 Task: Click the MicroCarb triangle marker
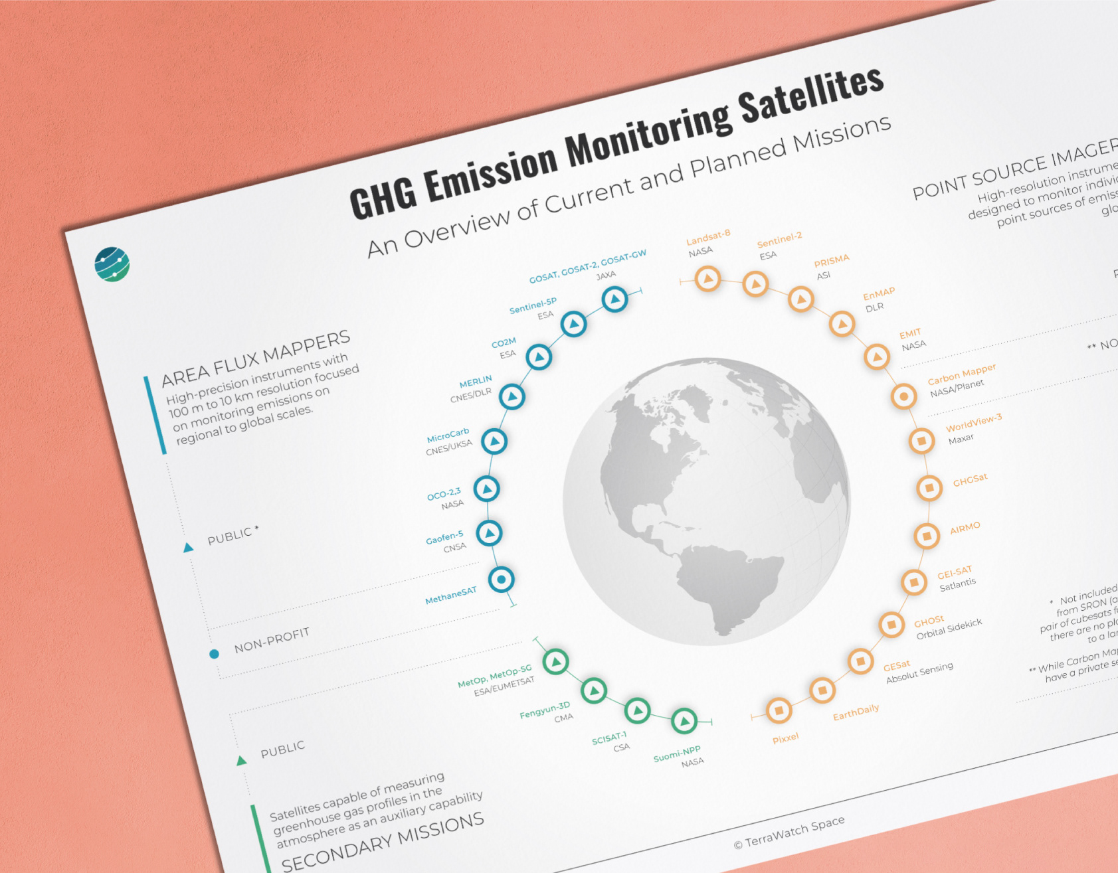tap(494, 441)
